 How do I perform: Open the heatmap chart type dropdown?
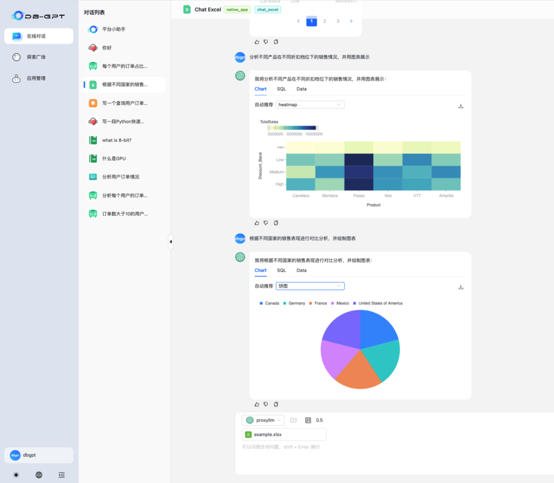[310, 105]
